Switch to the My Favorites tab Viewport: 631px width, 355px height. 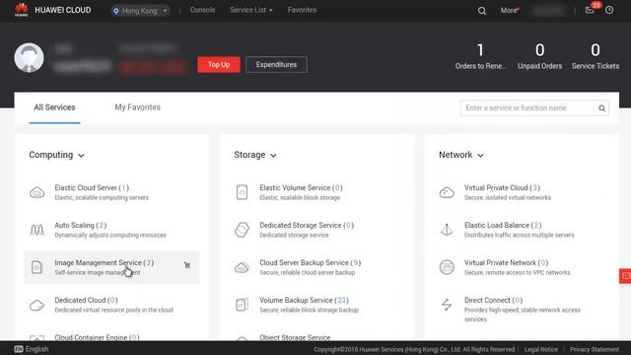click(x=138, y=107)
